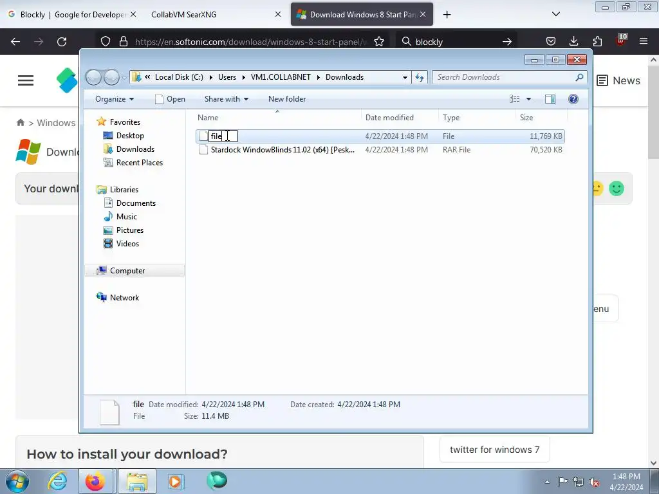Click Local Disk (C:) breadcrumb
This screenshot has height=494, width=659.
pos(179,77)
